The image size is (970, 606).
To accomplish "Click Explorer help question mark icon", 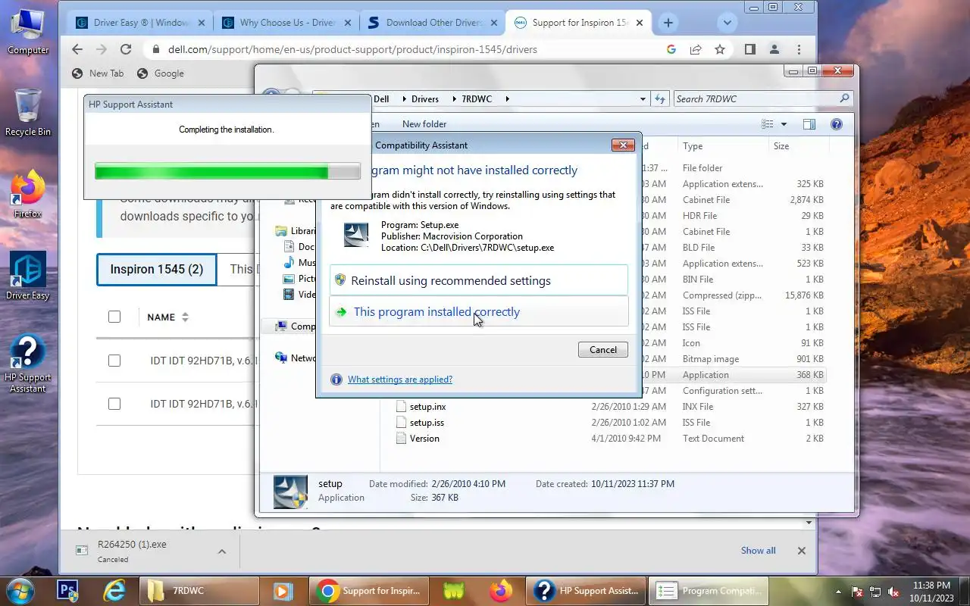I will pos(837,124).
